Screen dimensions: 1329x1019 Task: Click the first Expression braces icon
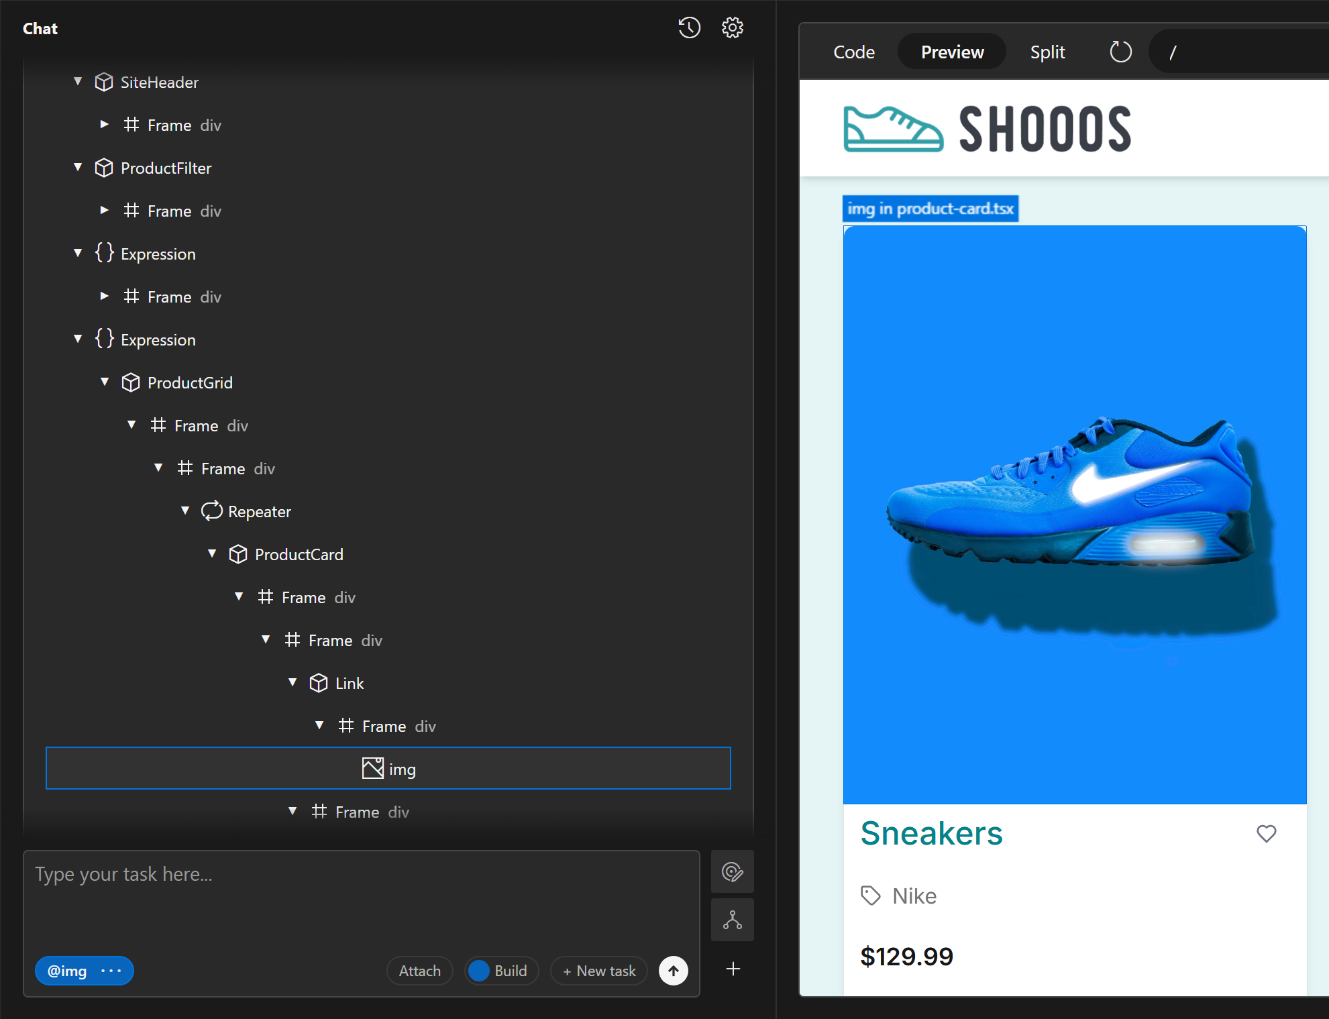(x=104, y=253)
